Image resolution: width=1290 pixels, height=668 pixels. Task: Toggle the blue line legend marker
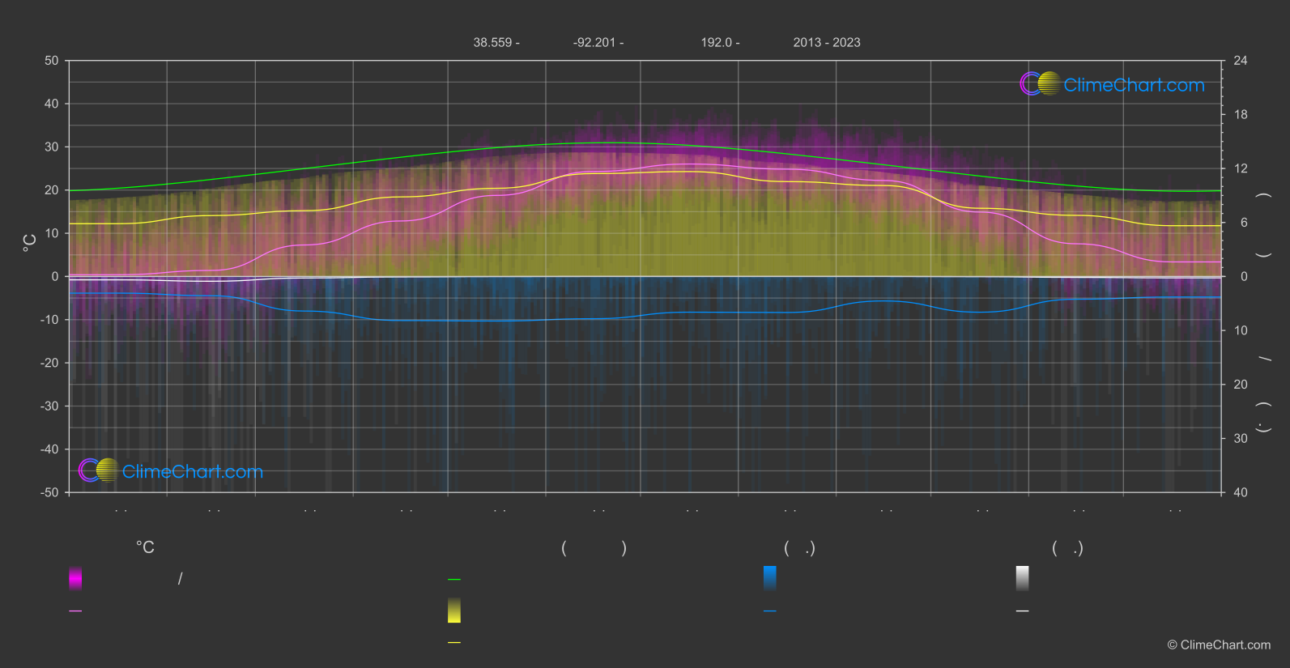click(x=770, y=611)
